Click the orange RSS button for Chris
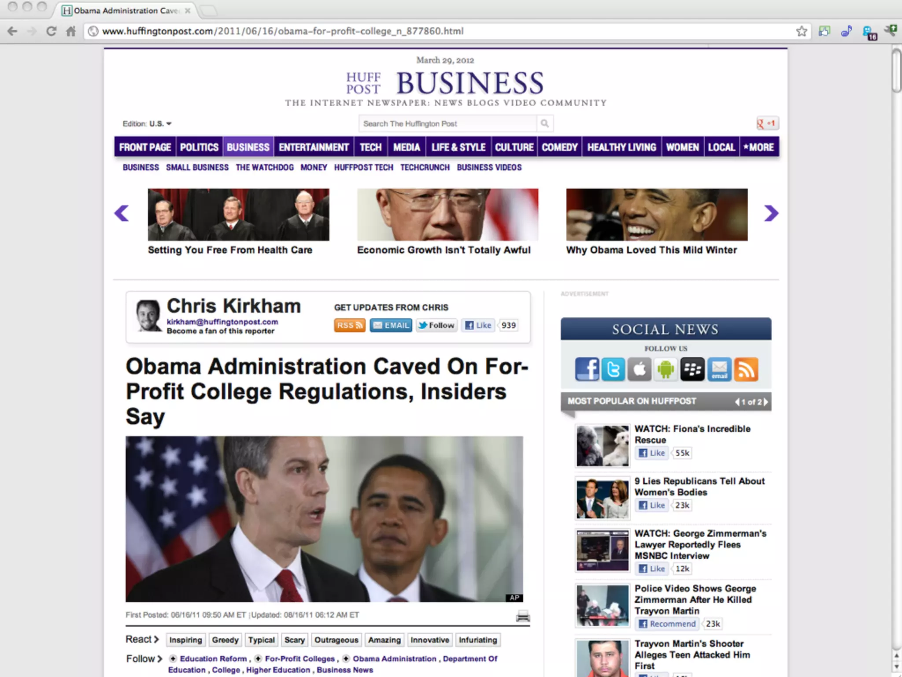Screen dimensions: 902x677 click(x=350, y=325)
